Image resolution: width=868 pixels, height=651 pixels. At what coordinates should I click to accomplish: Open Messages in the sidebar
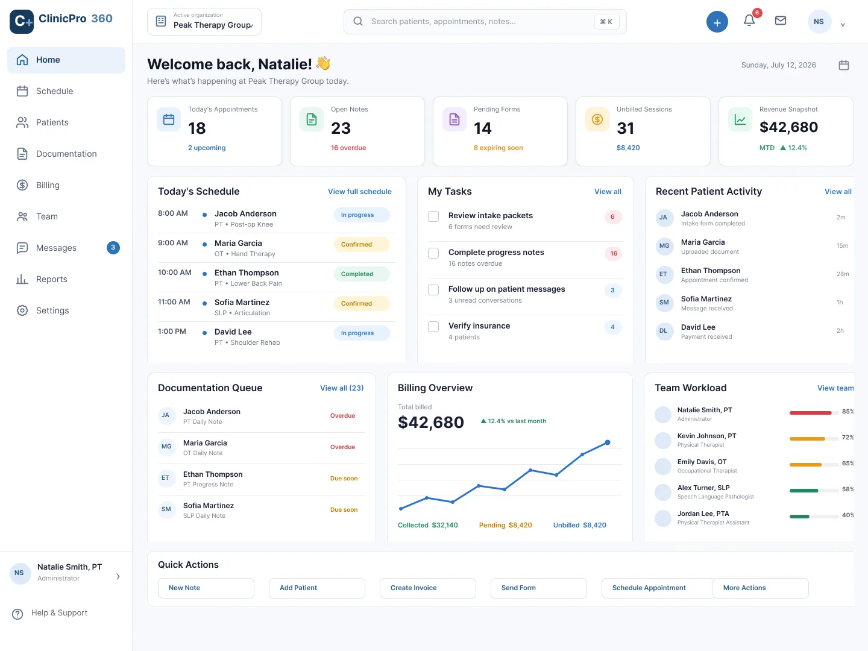66,248
